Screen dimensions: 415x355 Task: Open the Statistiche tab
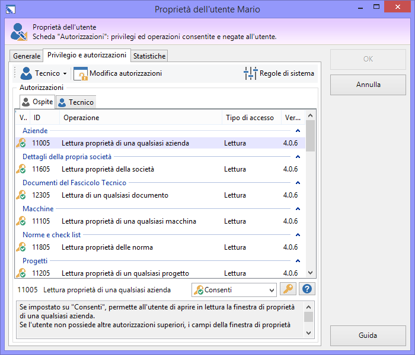point(149,56)
